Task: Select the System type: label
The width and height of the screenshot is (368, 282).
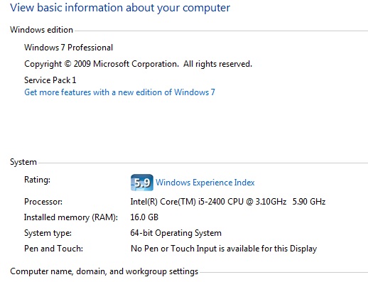Action: click(x=48, y=233)
